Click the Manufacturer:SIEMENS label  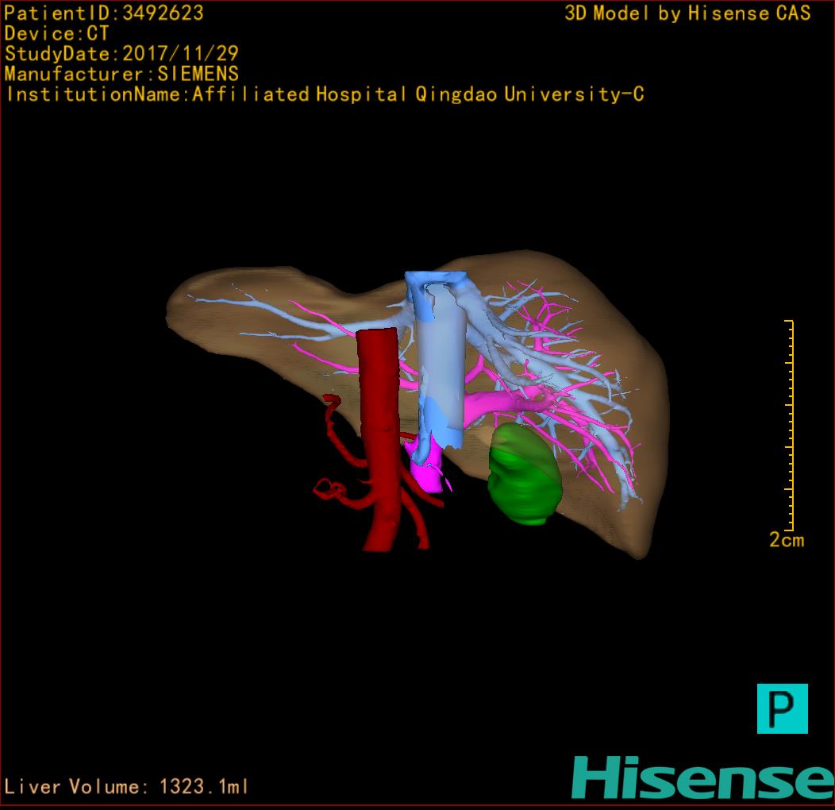coord(121,74)
